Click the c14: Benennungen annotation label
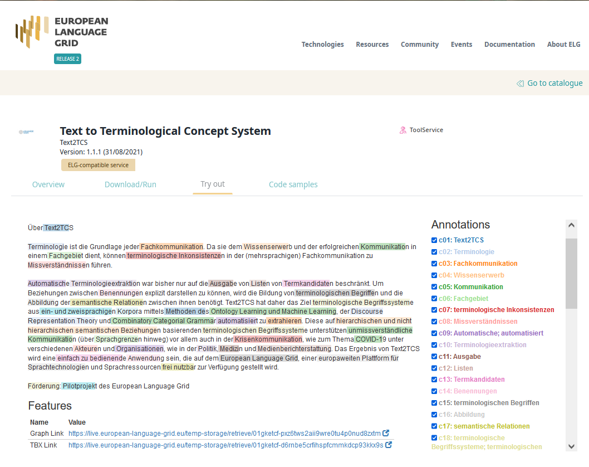The width and height of the screenshot is (589, 467). coord(468,391)
